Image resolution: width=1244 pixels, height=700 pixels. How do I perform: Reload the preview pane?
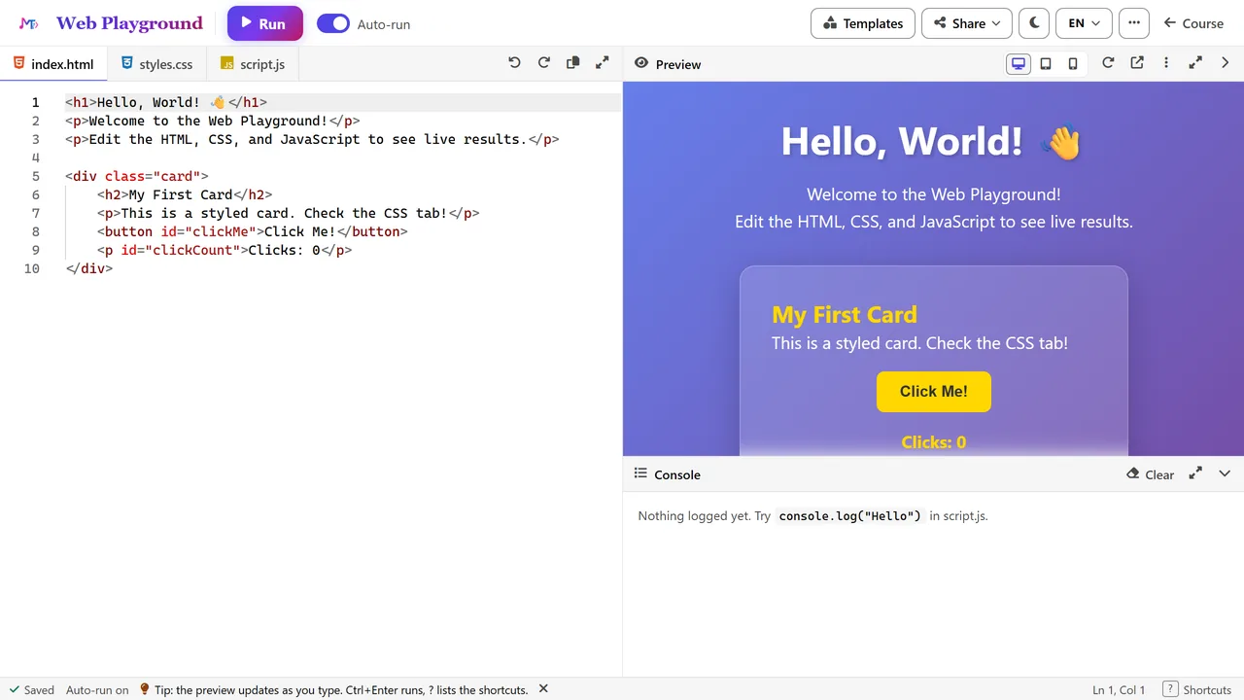pyautogui.click(x=1108, y=63)
